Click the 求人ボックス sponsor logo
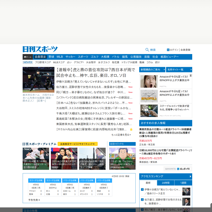Image resolution: width=212 pixels, height=212 pixels. pos(183,169)
